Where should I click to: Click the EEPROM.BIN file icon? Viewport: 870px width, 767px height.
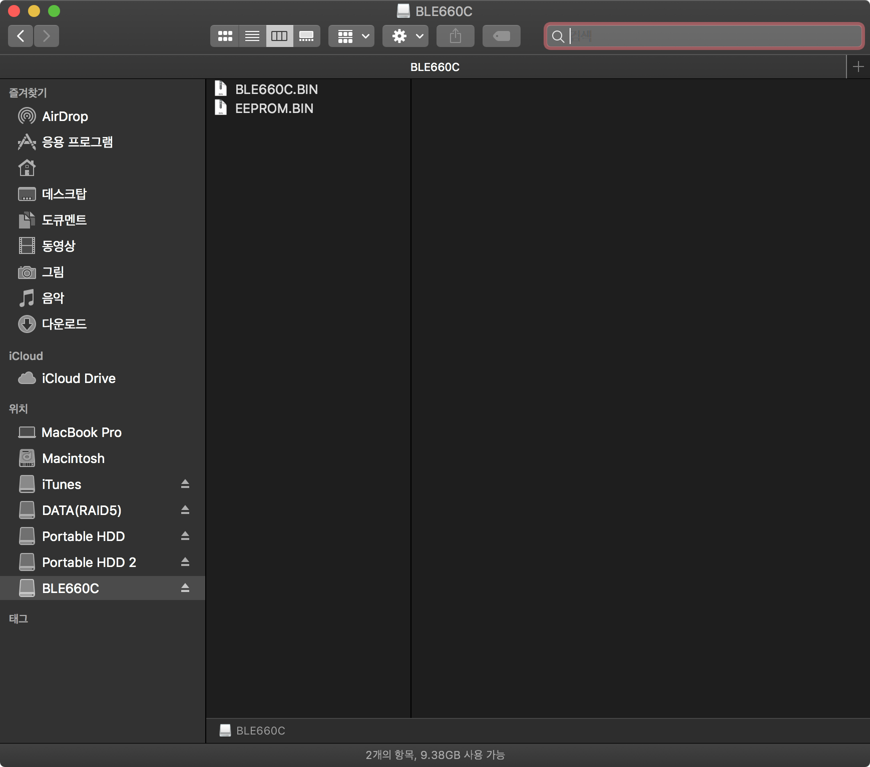pyautogui.click(x=221, y=107)
